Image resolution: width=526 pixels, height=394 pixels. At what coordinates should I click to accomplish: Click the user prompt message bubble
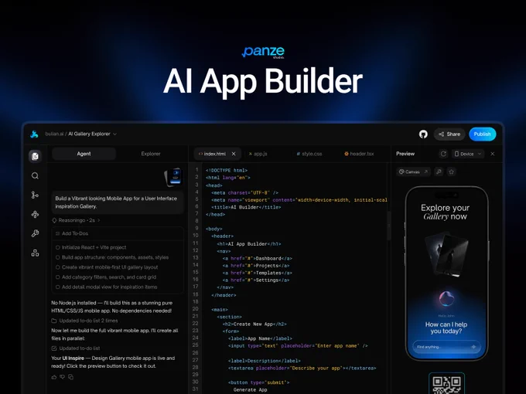point(118,202)
